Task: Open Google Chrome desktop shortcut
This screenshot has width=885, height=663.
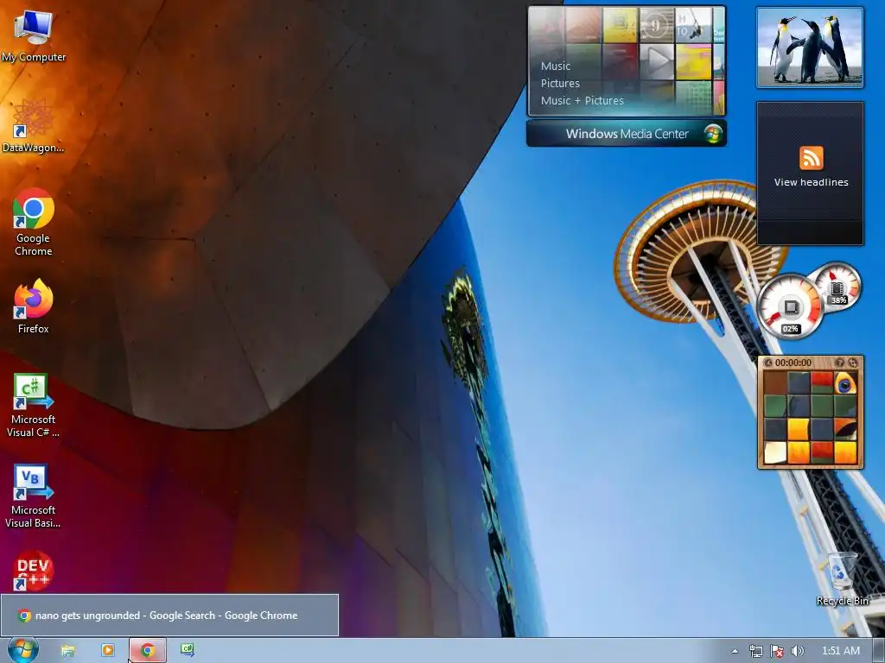Action: [34, 222]
